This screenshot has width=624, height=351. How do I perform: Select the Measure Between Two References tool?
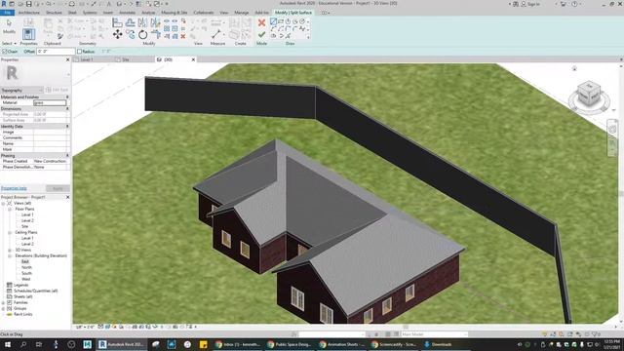pyautogui.click(x=216, y=34)
